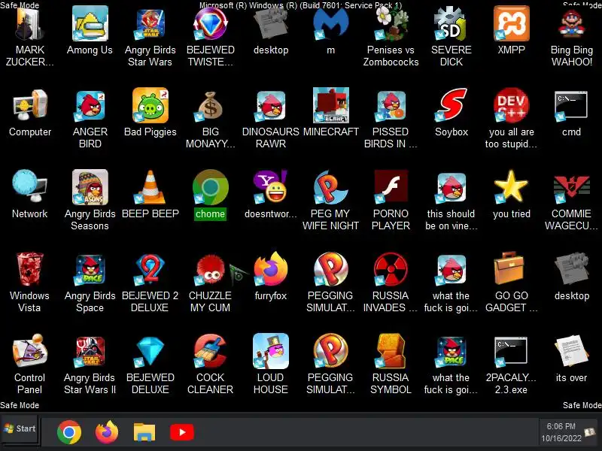
Task: Select the Angry Birds Star Wars icon
Action: pyautogui.click(x=150, y=24)
